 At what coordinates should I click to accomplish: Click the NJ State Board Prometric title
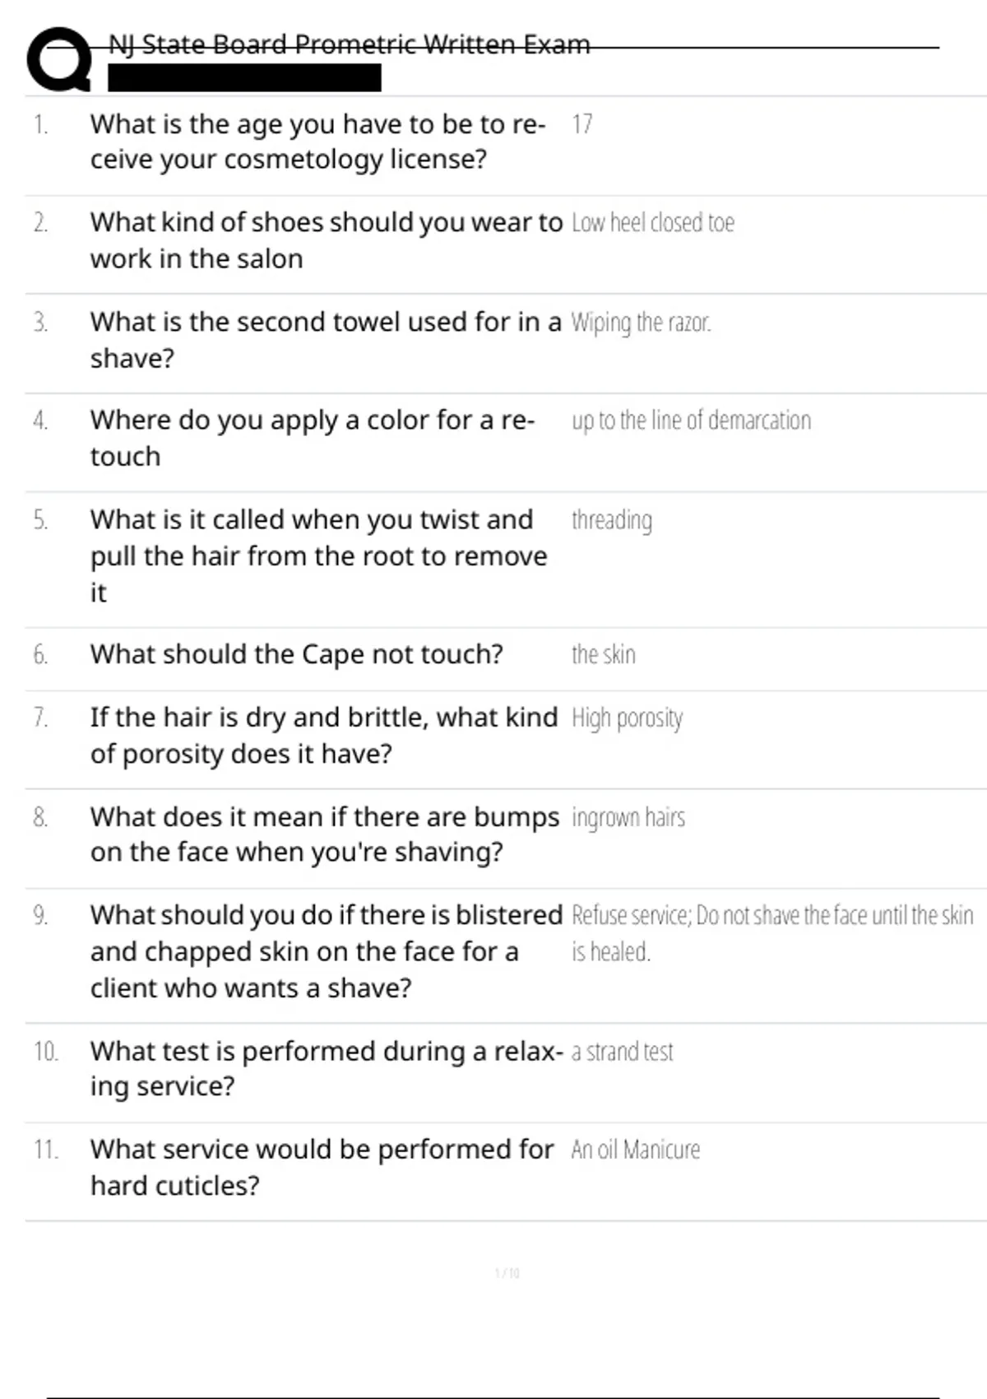[x=350, y=44]
